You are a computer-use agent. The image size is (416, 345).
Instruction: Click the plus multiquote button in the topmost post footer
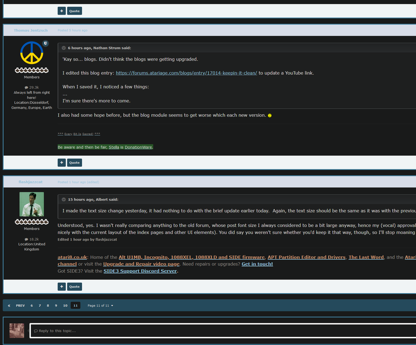coord(61,11)
